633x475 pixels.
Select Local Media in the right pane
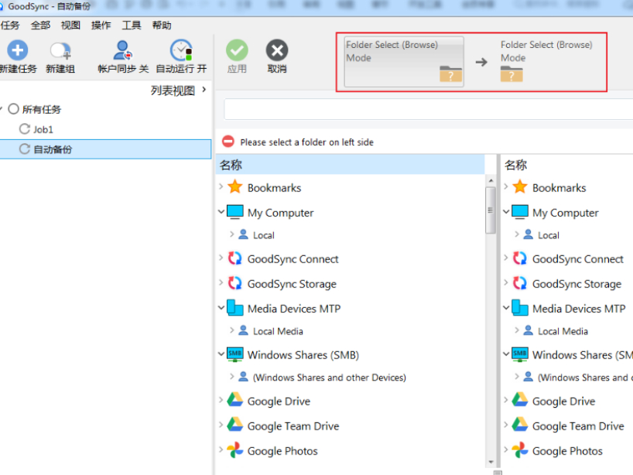(x=563, y=331)
